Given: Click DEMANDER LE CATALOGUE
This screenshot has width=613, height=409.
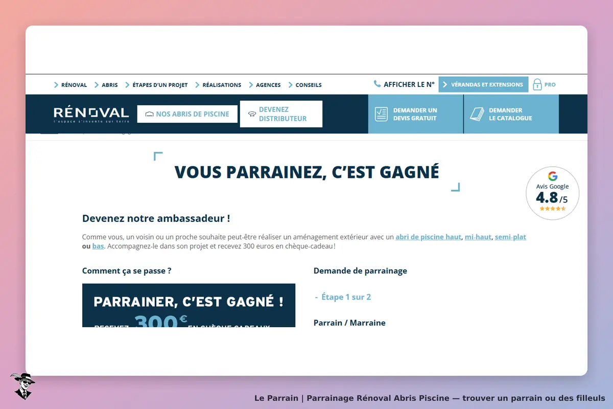Looking at the screenshot, I should (511, 114).
